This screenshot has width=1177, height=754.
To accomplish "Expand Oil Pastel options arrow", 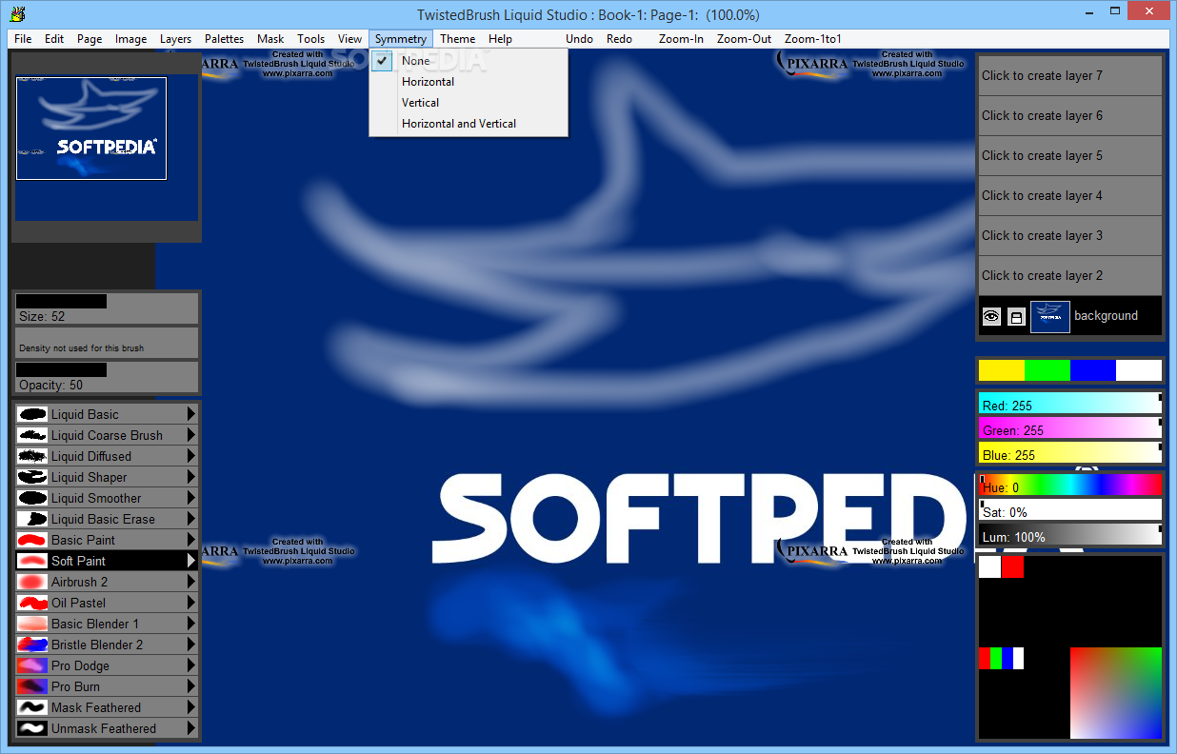I will click(191, 603).
